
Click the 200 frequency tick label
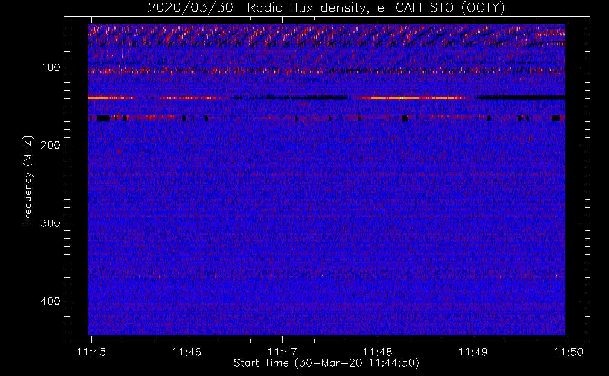(51, 145)
